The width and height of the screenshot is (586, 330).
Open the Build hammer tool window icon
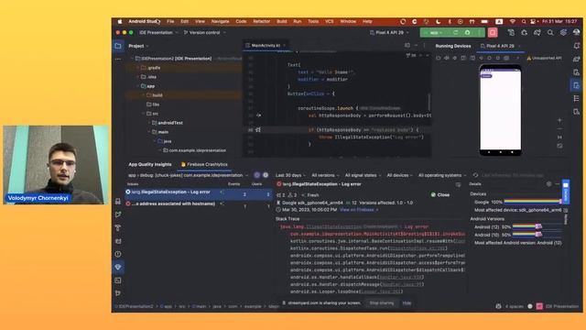click(118, 228)
